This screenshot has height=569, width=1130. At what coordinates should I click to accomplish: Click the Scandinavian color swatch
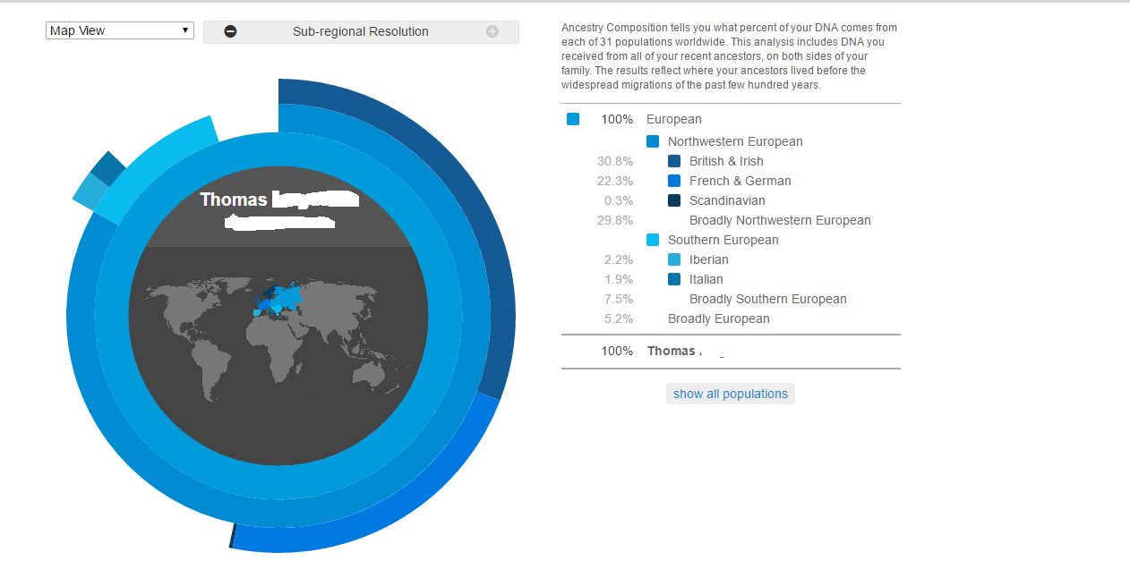[674, 200]
